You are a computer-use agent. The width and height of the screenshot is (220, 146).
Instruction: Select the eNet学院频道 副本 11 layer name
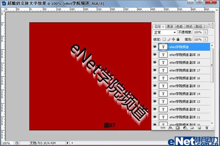coord(185,117)
